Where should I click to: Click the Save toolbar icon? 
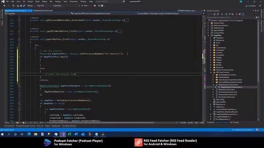pos(21,6)
